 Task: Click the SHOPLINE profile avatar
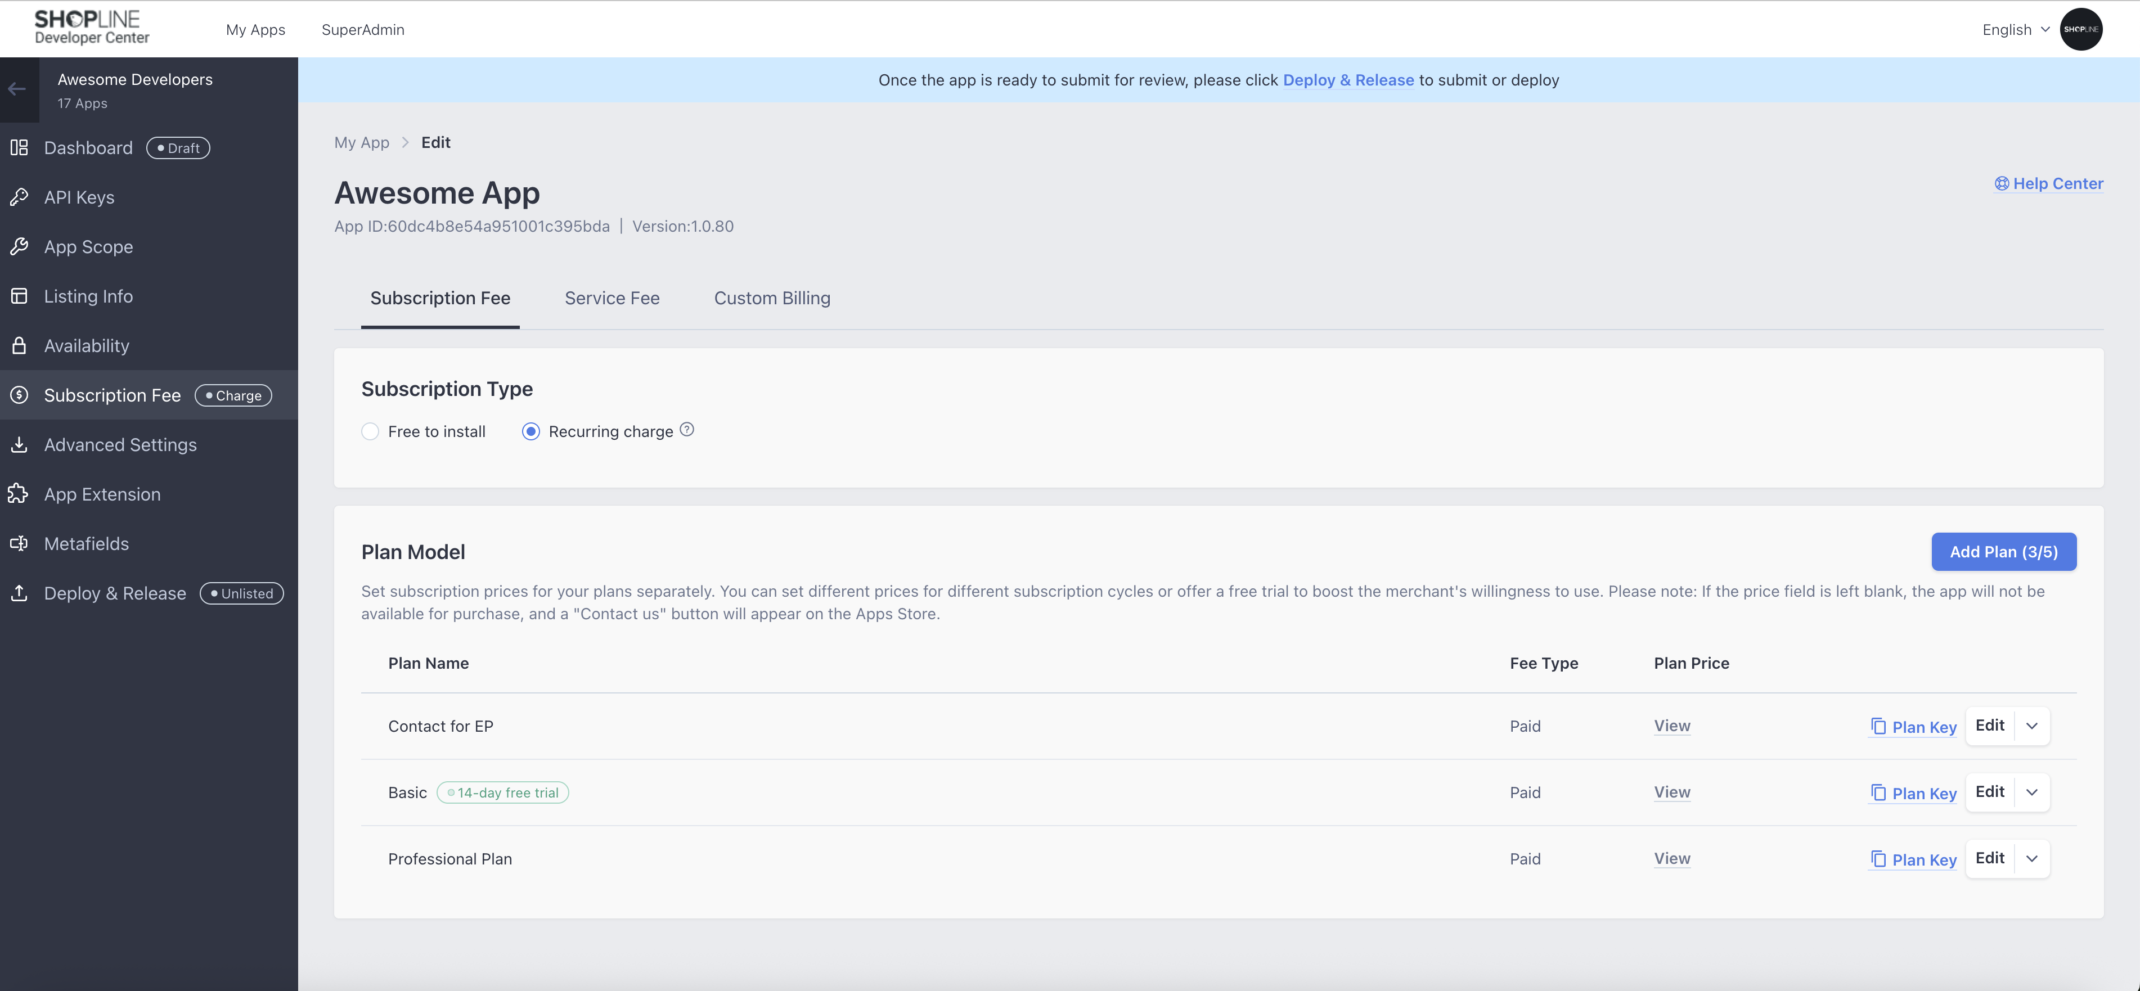(2080, 29)
